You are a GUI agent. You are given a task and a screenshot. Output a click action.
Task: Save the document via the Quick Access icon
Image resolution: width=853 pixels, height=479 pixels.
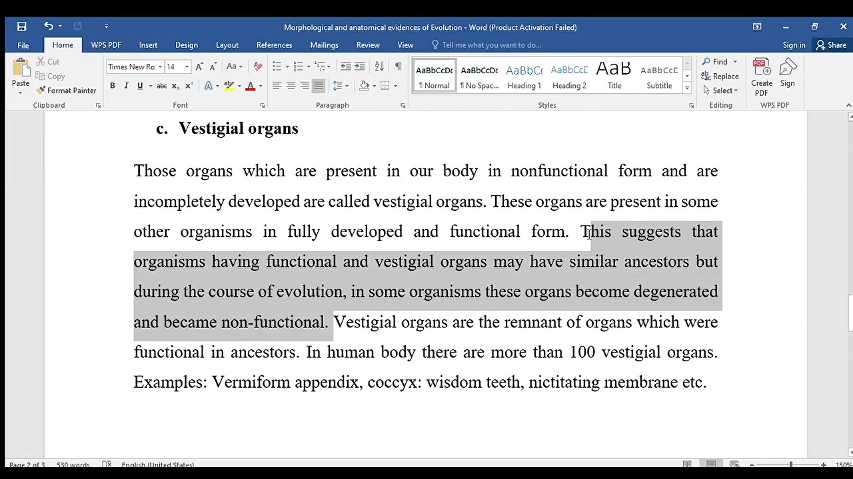(22, 27)
